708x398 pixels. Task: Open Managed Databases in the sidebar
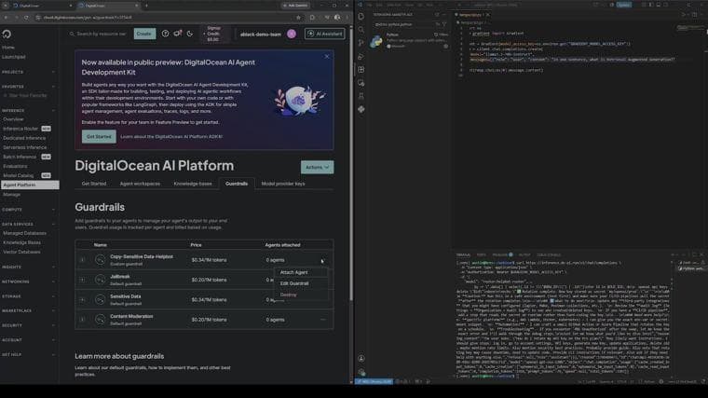pos(25,233)
